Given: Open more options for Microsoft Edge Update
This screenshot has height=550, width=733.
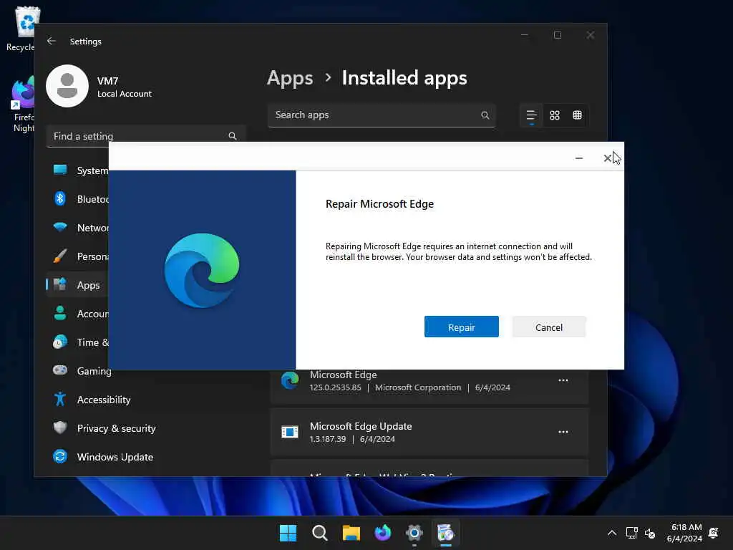Looking at the screenshot, I should click(563, 432).
